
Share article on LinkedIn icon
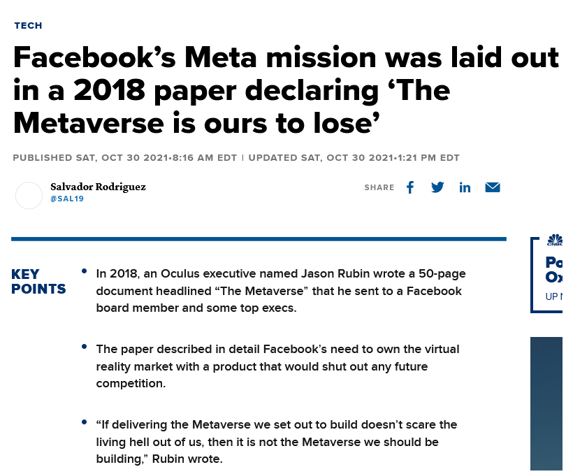465,187
